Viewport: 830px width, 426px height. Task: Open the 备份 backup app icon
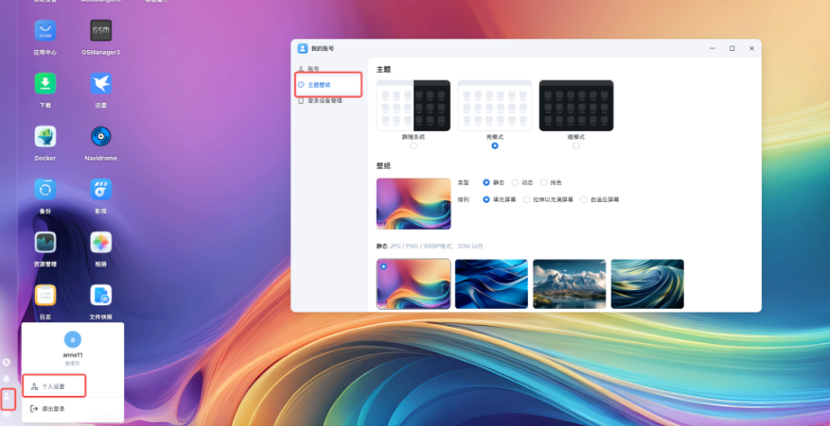(x=45, y=189)
